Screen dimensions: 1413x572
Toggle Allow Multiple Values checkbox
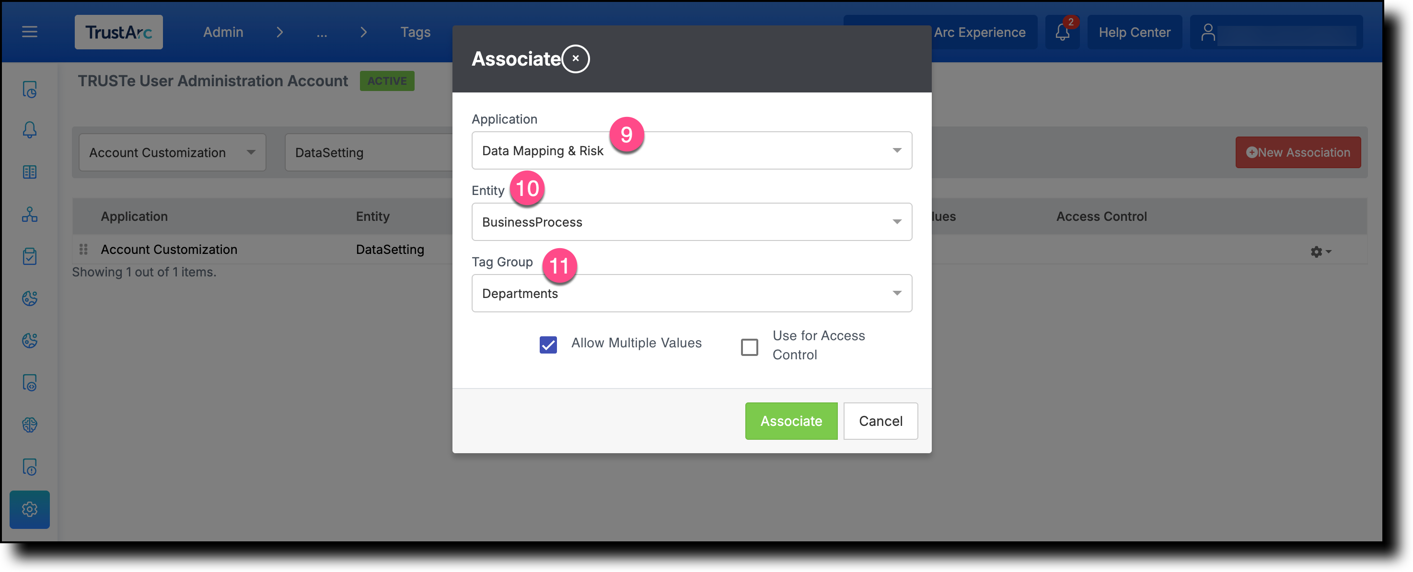pos(548,345)
